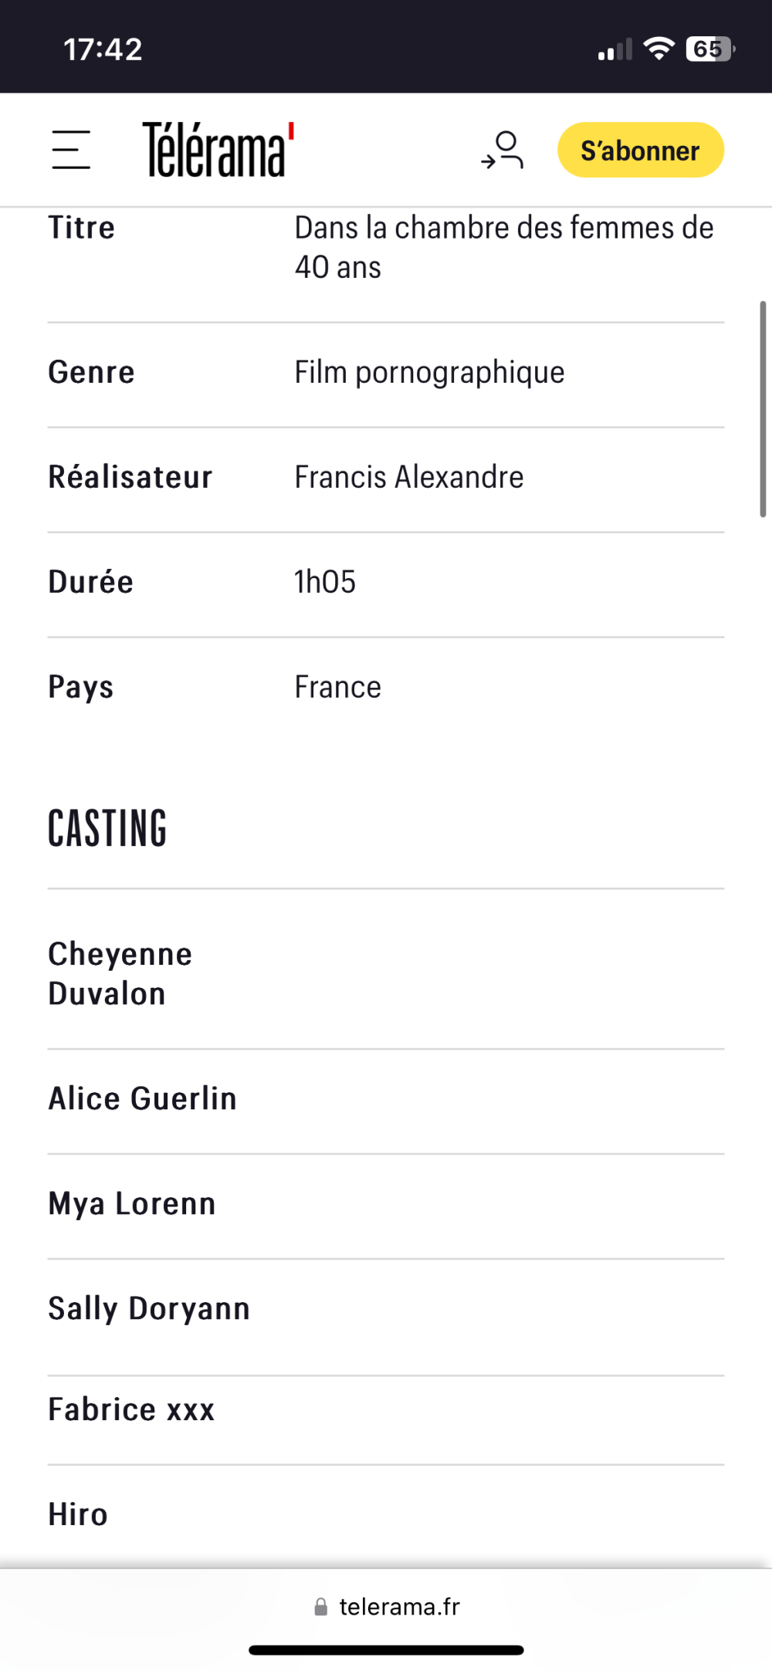Tap the lock icon in address bar
The height and width of the screenshot is (1671, 772).
coord(320,1608)
